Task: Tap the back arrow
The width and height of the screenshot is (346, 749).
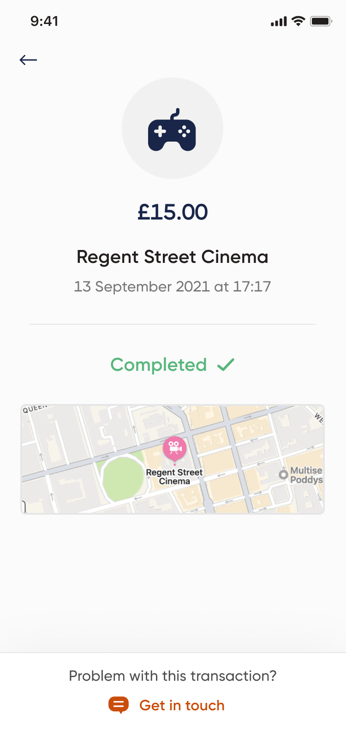Action: 28,59
